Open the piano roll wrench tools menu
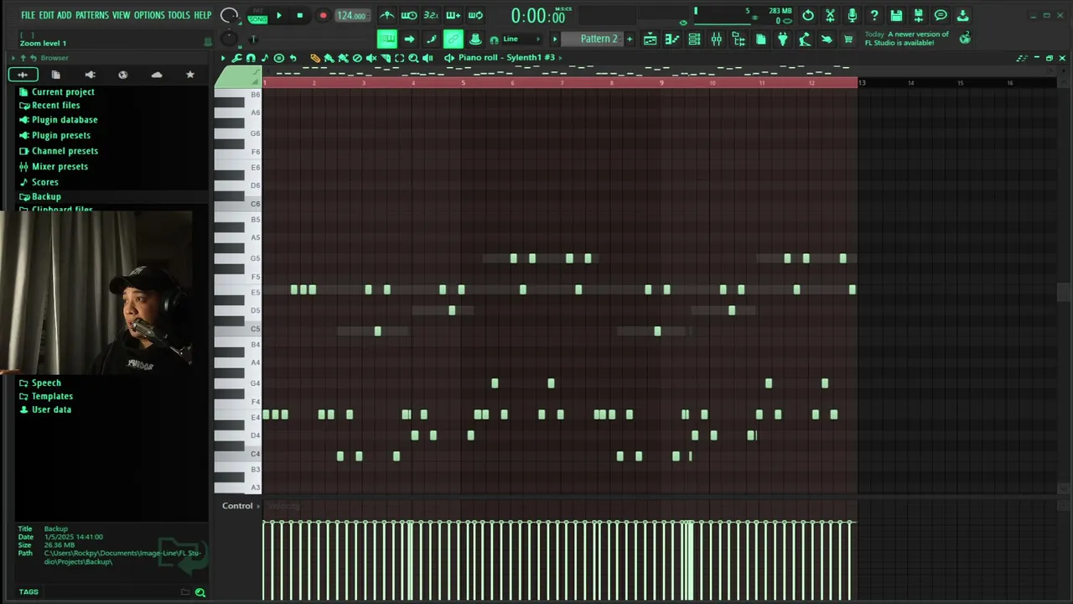Image resolution: width=1073 pixels, height=604 pixels. click(237, 58)
